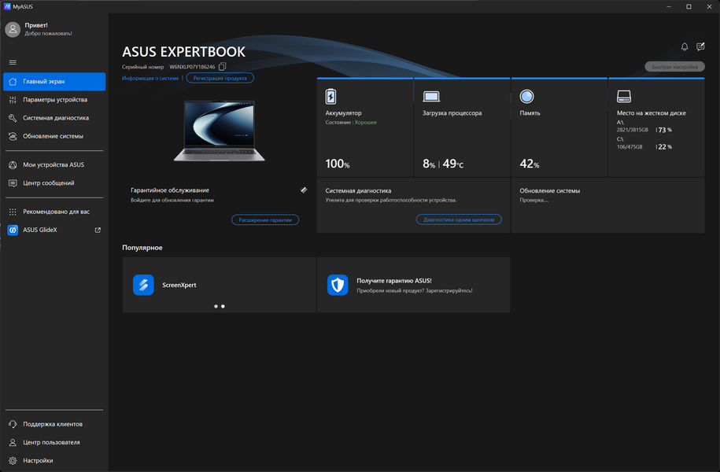Open Параметры устройства section
This screenshot has width=720, height=472.
54,100
